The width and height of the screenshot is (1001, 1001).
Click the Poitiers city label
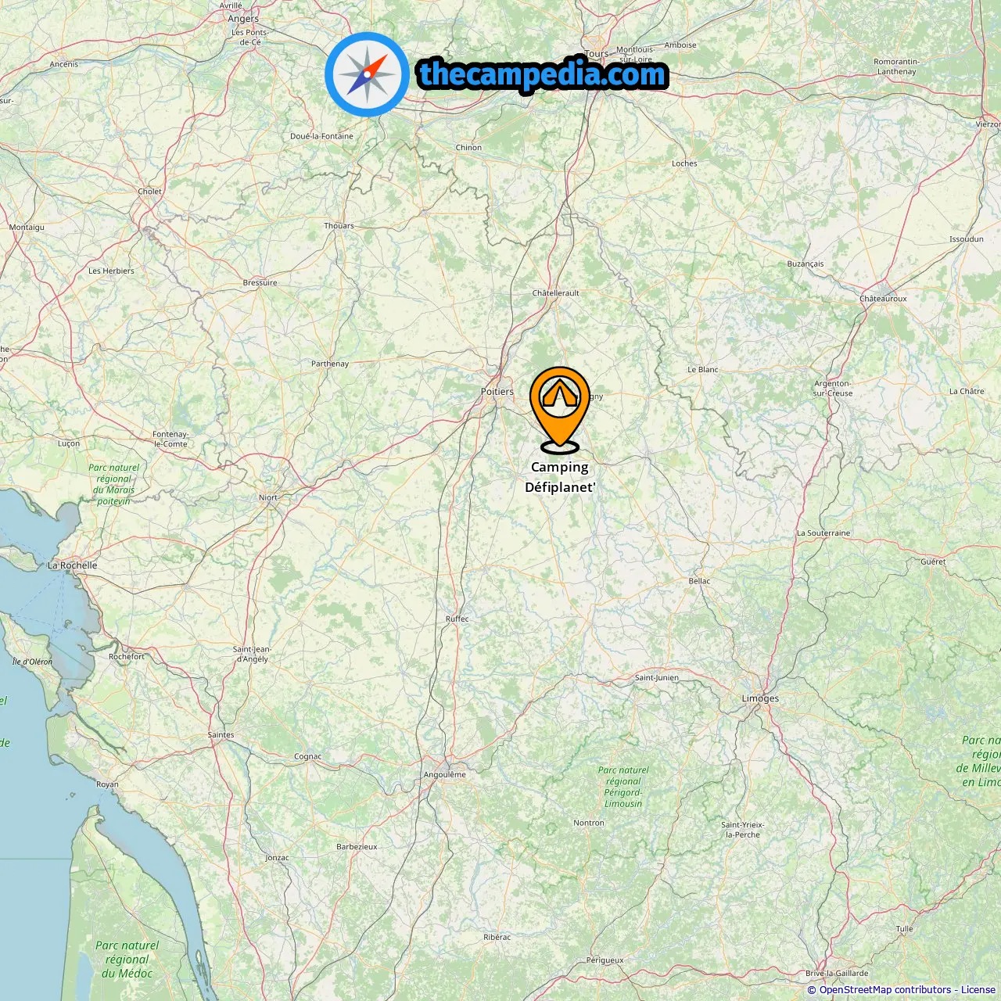point(497,391)
